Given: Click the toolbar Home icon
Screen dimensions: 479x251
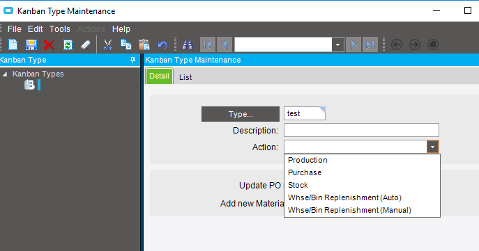Looking at the screenshot, I should point(433,44).
